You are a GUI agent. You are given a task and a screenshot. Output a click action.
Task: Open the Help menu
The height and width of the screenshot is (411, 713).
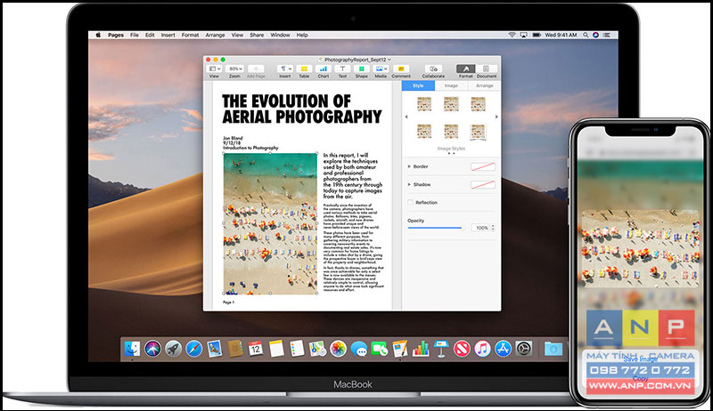tap(302, 35)
